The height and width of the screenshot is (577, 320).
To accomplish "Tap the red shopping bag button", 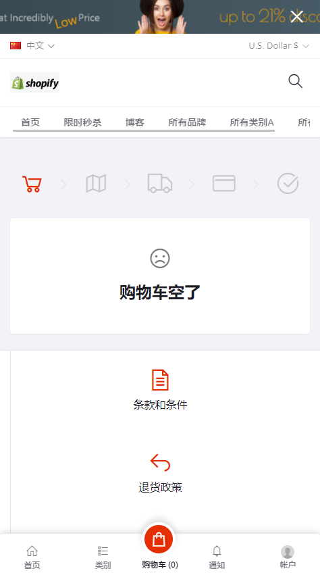I will (159, 539).
